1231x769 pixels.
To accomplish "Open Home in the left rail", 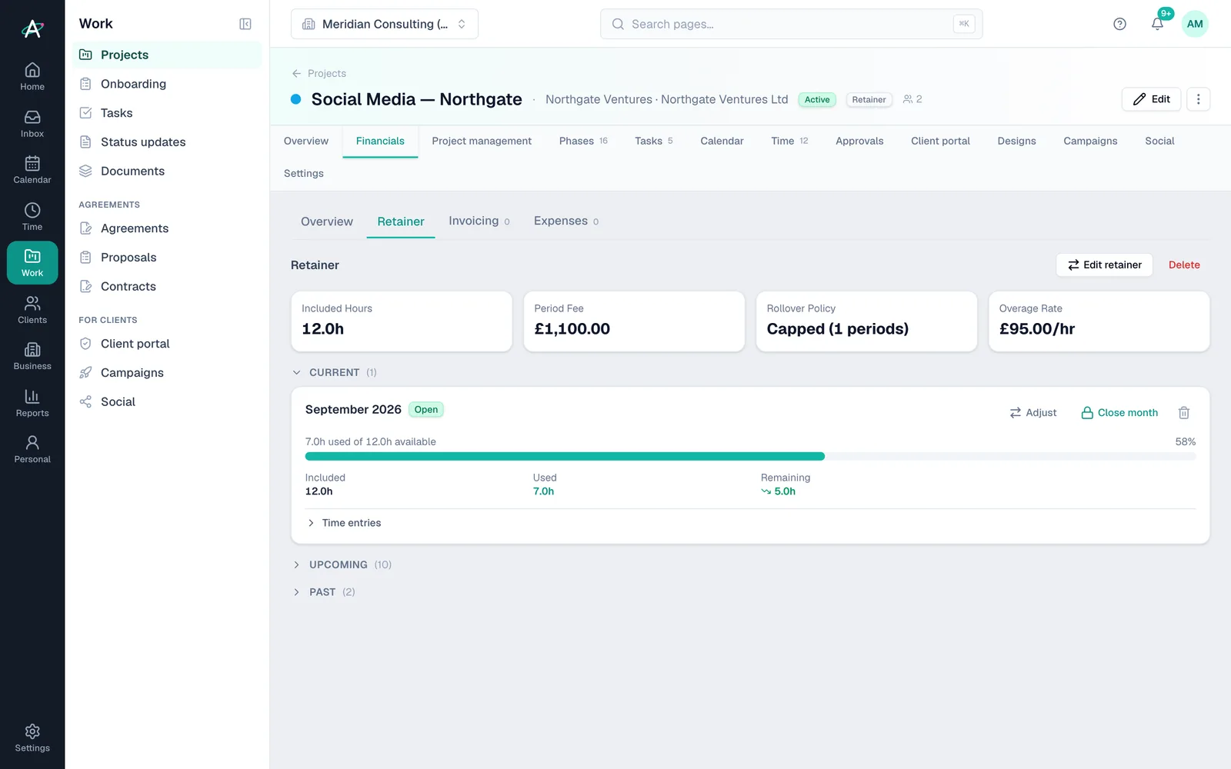I will tap(32, 77).
